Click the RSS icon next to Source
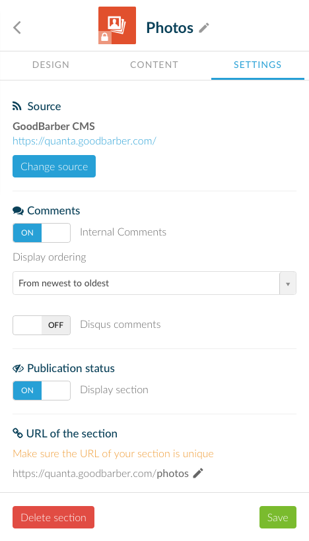Viewport: 309px width, 541px height. (x=17, y=106)
